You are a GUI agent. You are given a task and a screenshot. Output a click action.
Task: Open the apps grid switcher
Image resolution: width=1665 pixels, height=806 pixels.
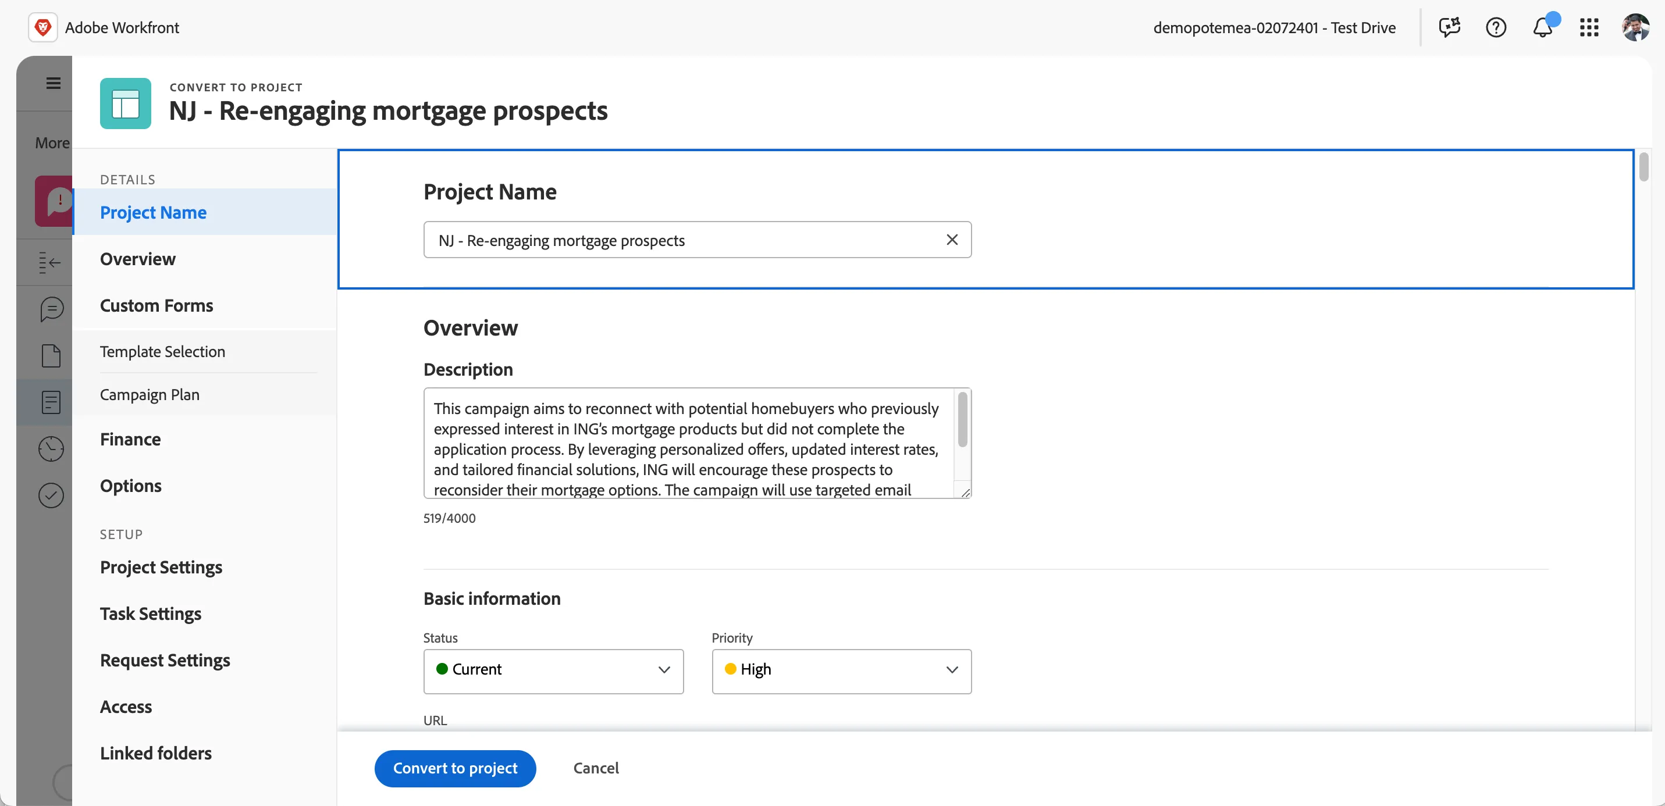click(x=1589, y=27)
